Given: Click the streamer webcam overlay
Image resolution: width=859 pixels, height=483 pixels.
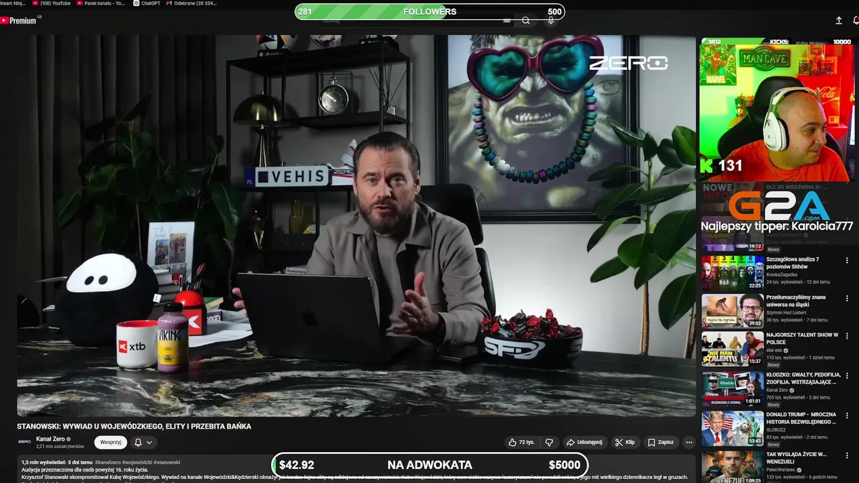Looking at the screenshot, I should pos(776,109).
